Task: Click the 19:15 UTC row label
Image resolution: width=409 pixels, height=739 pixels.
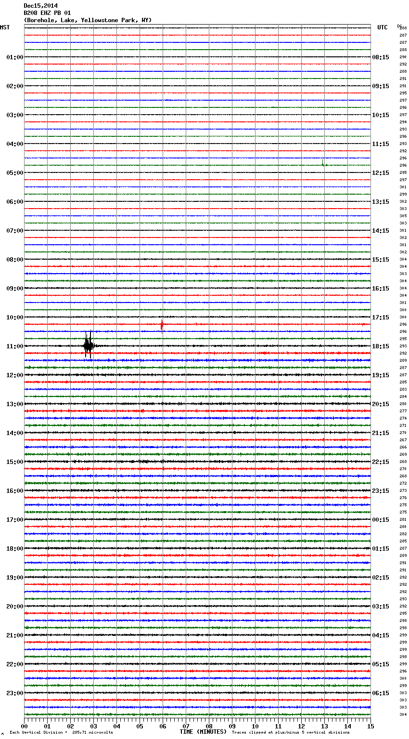Action: click(381, 375)
